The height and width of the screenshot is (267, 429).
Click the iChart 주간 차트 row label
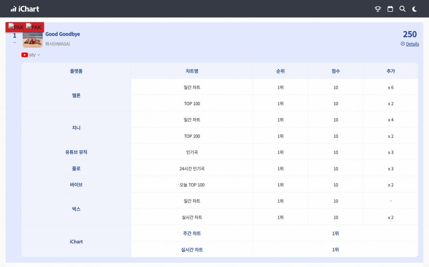pos(192,234)
